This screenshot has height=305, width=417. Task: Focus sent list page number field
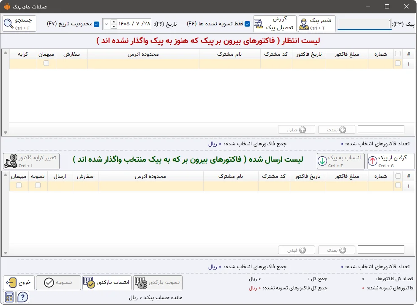[381, 249]
